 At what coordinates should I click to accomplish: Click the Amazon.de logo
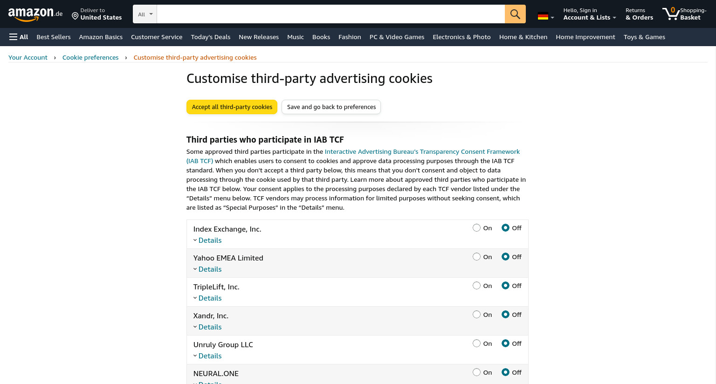pyautogui.click(x=35, y=14)
